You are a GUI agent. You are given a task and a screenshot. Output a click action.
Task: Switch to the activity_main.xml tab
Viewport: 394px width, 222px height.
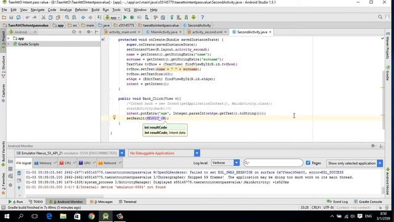coord(122,32)
